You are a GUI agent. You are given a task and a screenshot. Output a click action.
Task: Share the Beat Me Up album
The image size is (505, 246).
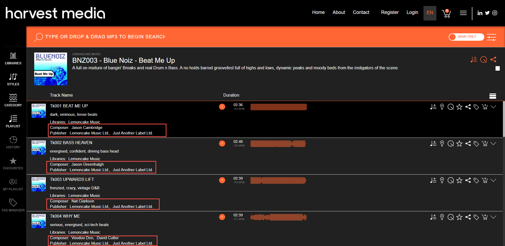point(493,60)
